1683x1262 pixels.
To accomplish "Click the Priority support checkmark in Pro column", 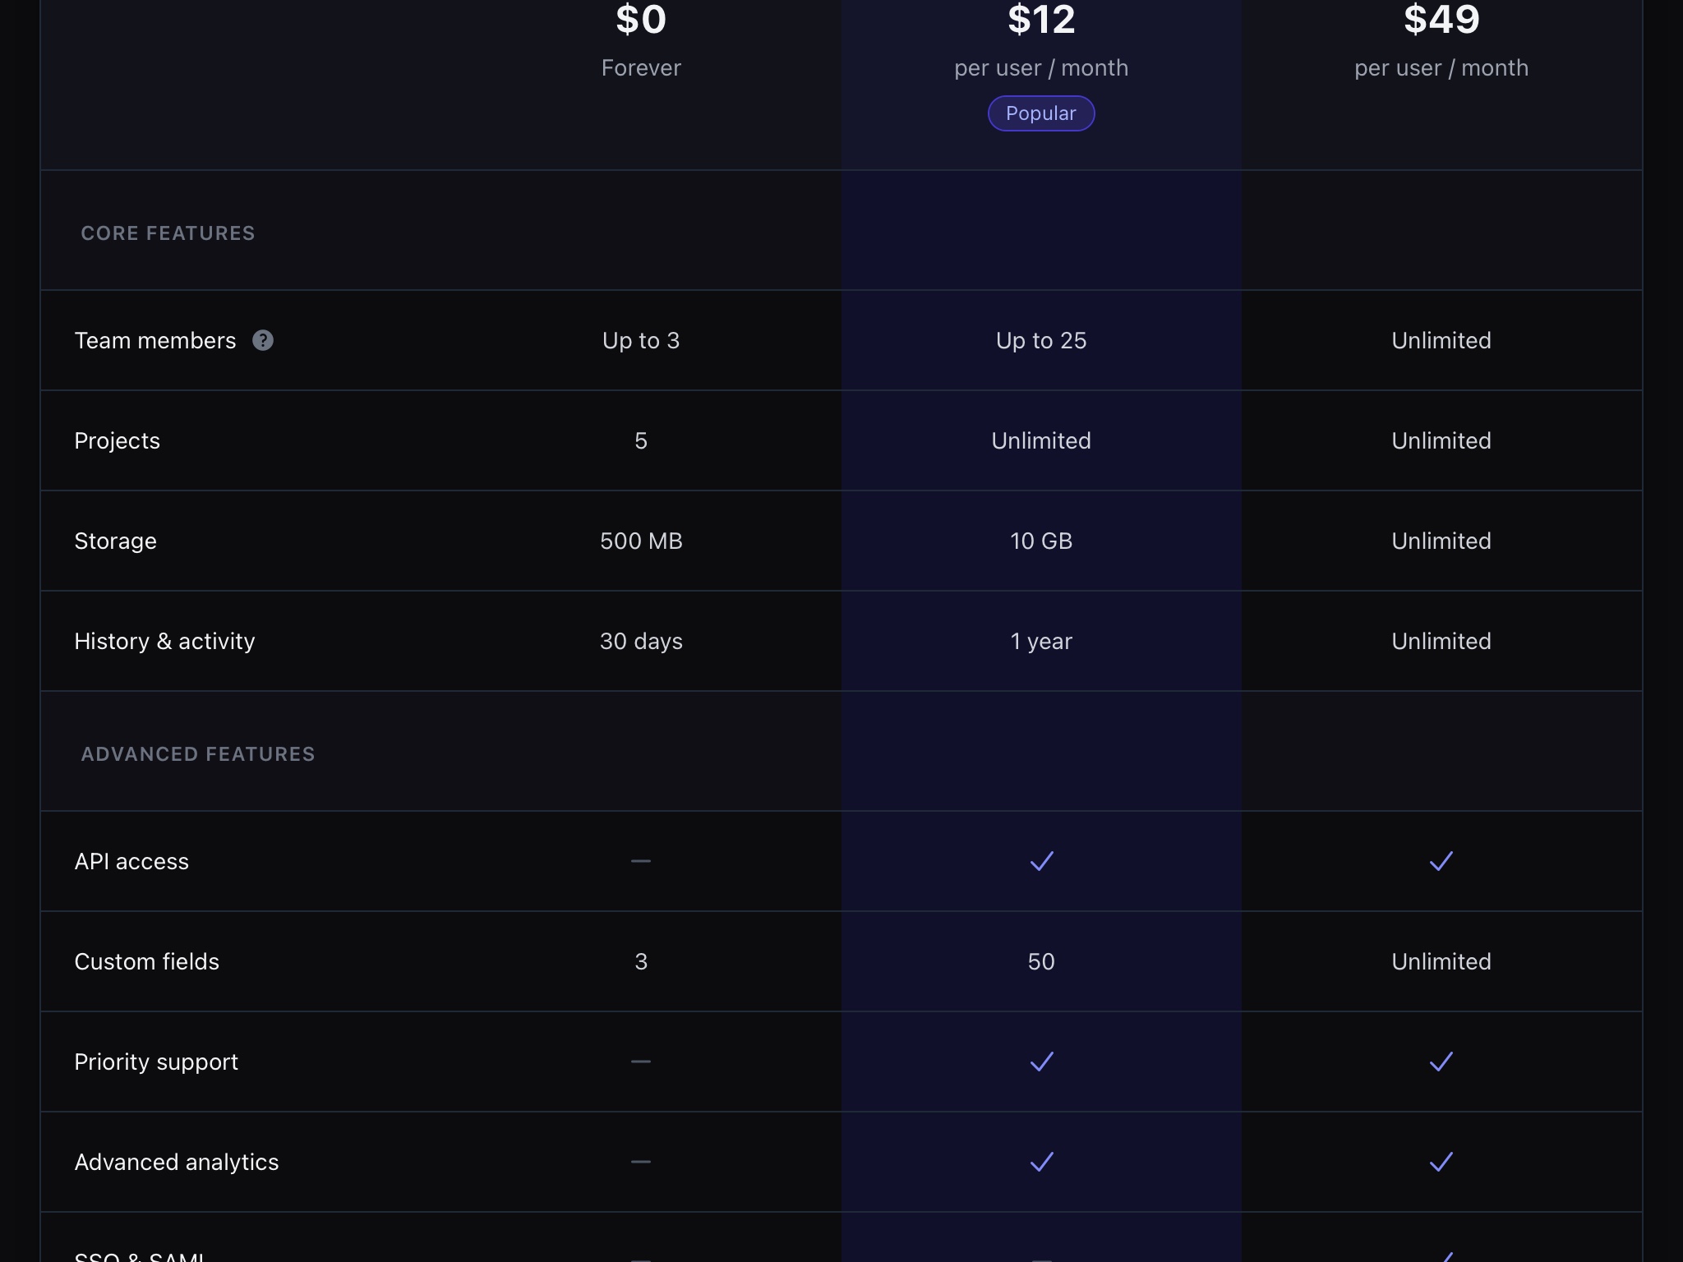I will coord(1040,1062).
